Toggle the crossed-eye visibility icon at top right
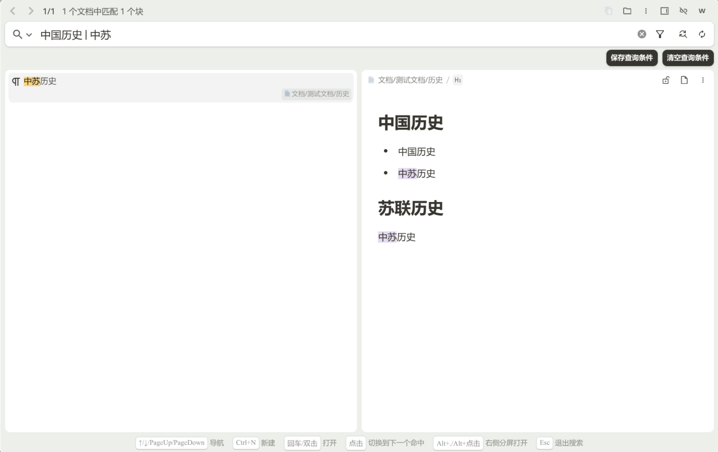718x452 pixels. coord(683,11)
